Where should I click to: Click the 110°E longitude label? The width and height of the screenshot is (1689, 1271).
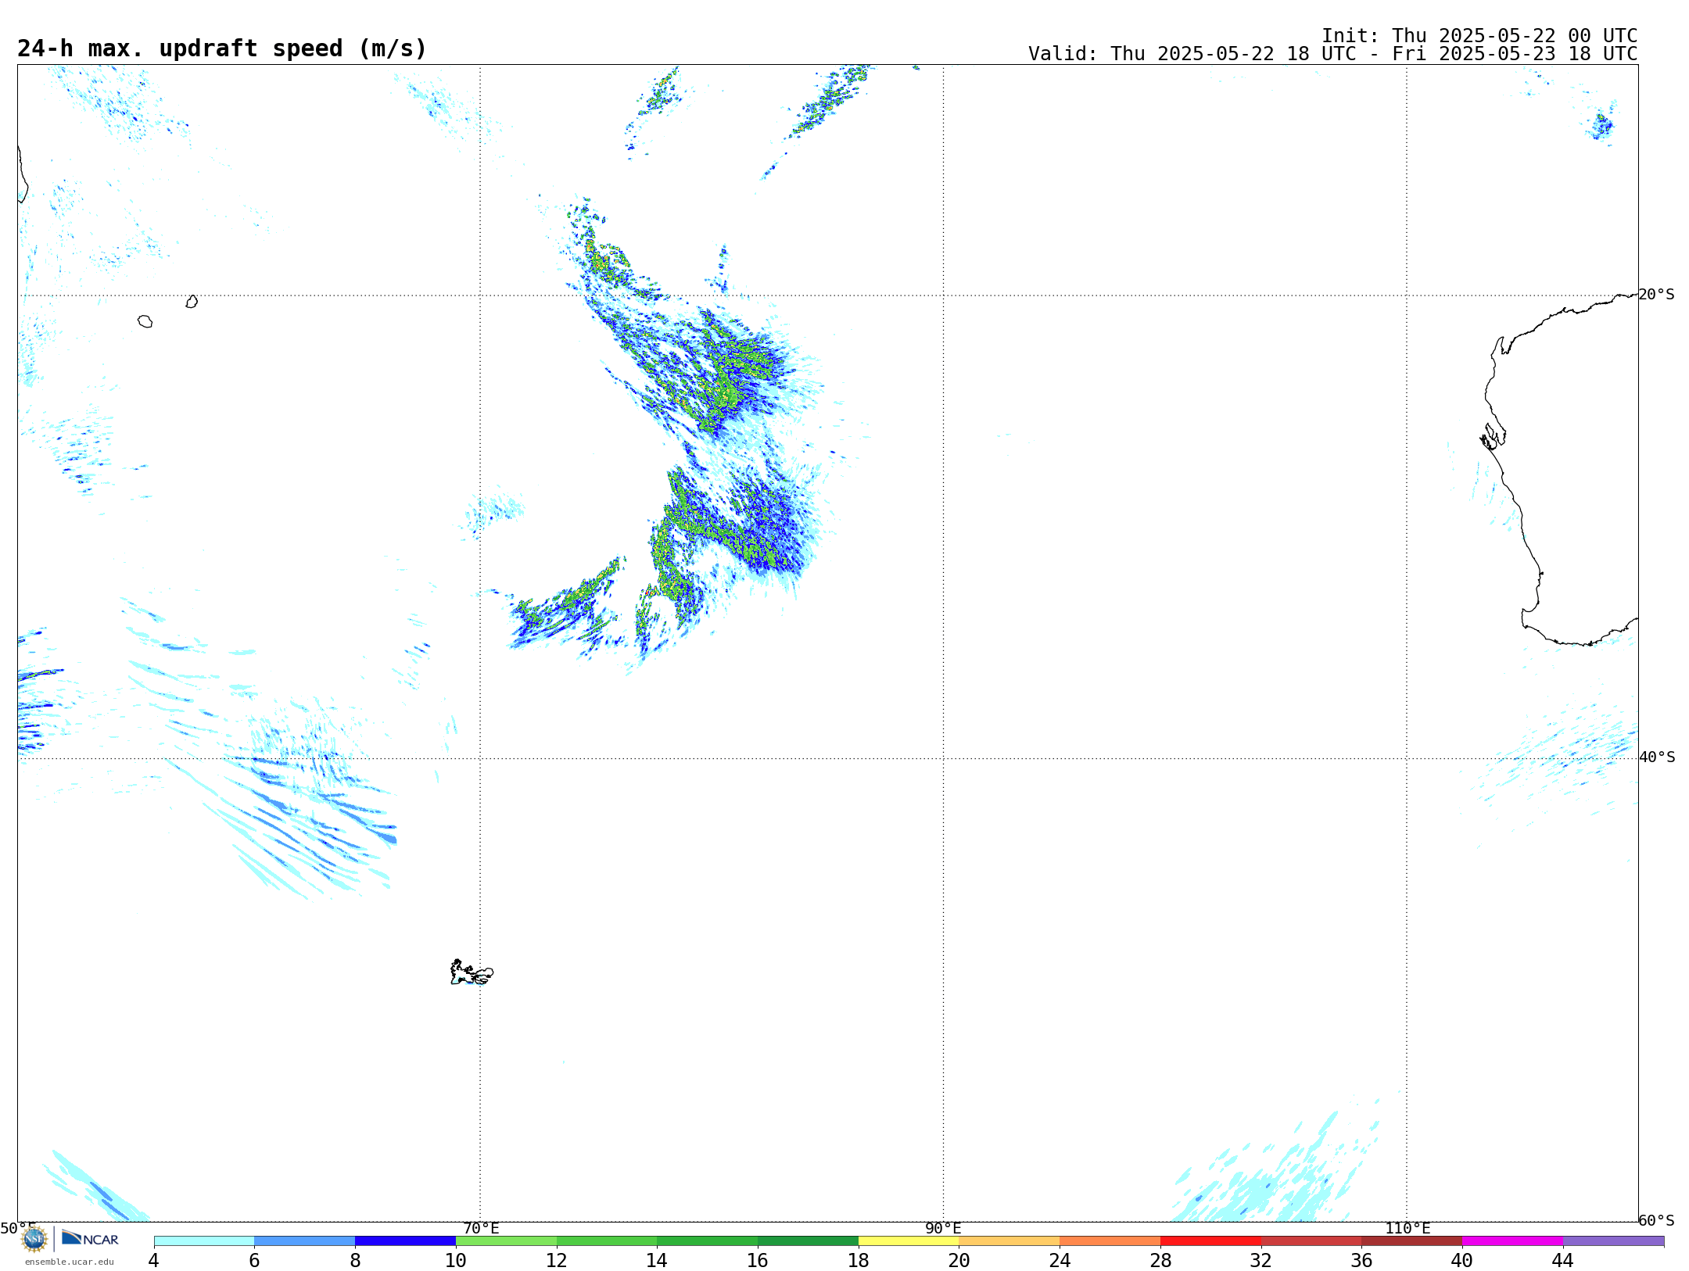1407,1228
